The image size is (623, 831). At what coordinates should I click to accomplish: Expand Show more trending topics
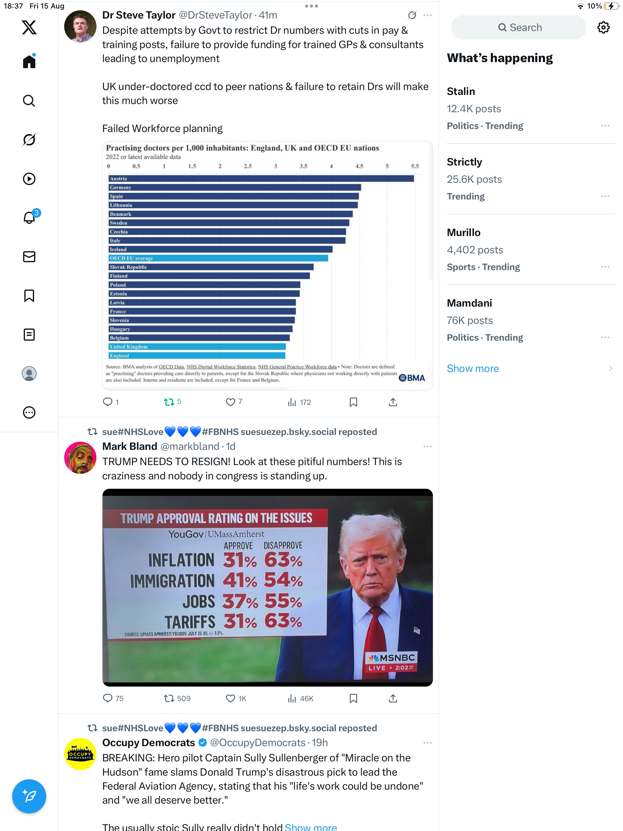[473, 369]
